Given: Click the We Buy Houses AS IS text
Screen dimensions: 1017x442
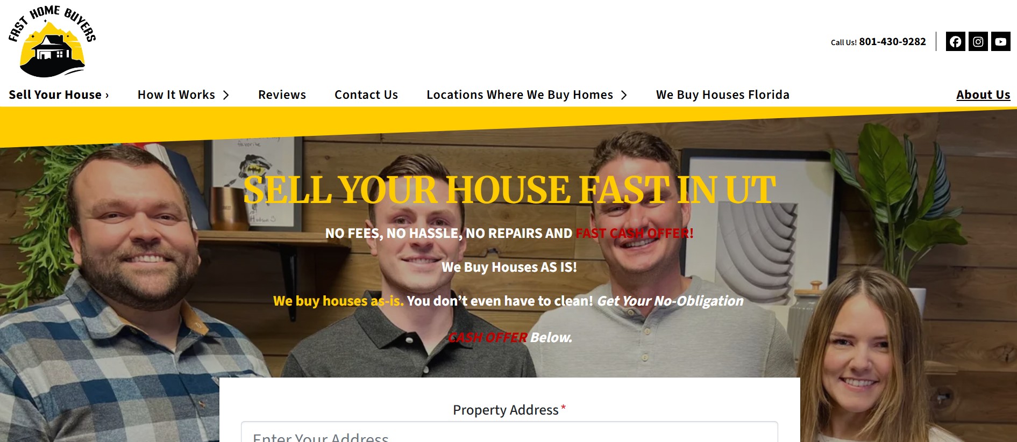Looking at the screenshot, I should click(x=509, y=267).
